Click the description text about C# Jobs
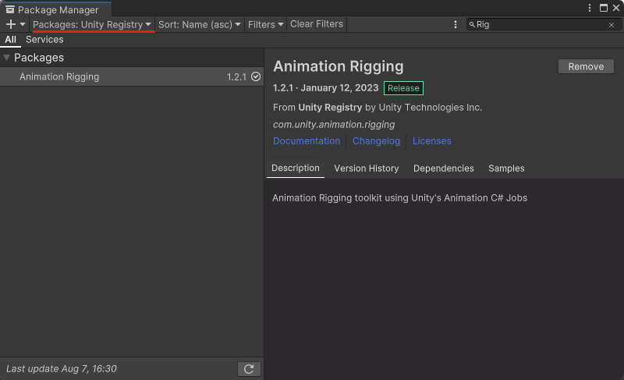 click(x=399, y=197)
